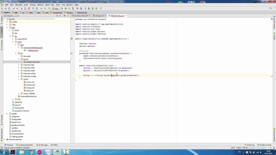
Task: Click the Save All toolbar icon
Action: pos(6,9)
